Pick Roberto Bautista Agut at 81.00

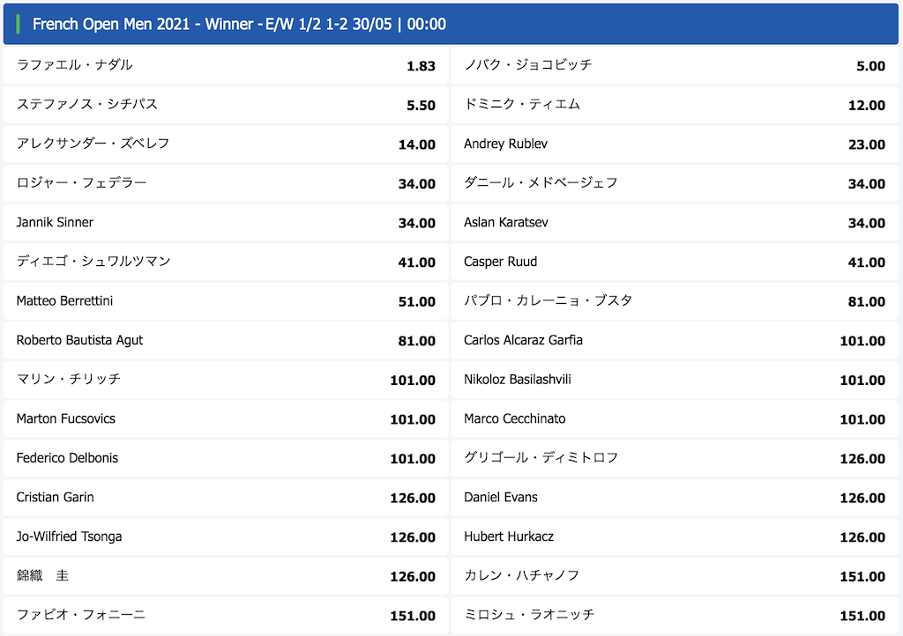coord(226,340)
